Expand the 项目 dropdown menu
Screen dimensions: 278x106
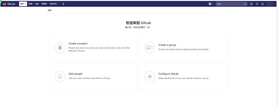(23, 4)
